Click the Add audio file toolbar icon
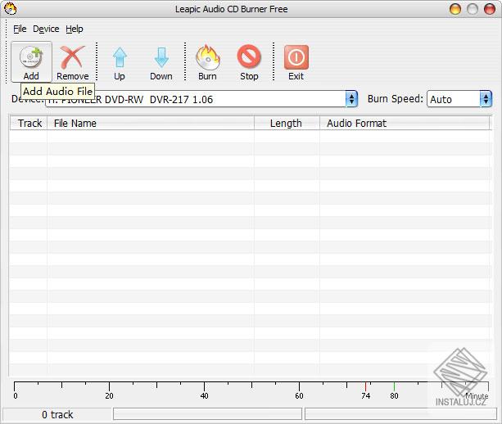The image size is (502, 424). pyautogui.click(x=31, y=61)
